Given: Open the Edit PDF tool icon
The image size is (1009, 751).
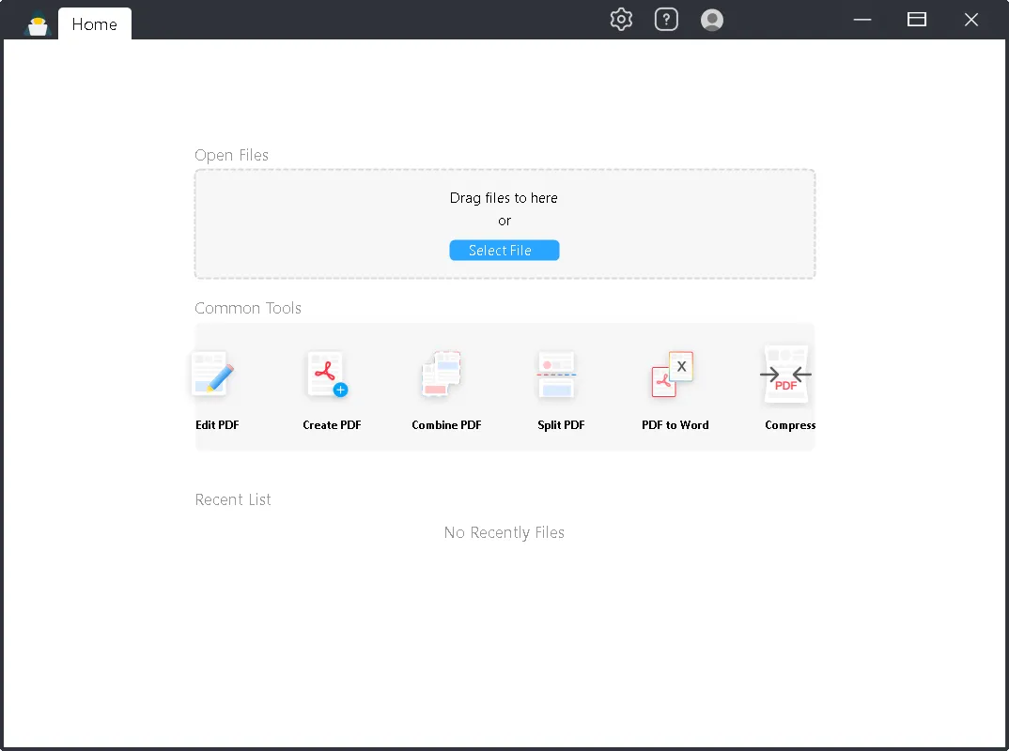Looking at the screenshot, I should pos(213,375).
